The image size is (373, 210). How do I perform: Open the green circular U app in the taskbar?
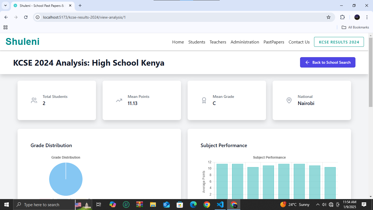point(126,205)
